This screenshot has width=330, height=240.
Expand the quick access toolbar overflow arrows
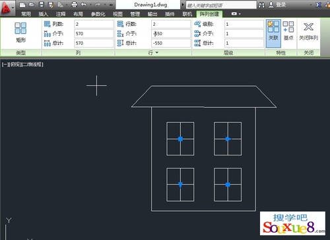point(111,5)
